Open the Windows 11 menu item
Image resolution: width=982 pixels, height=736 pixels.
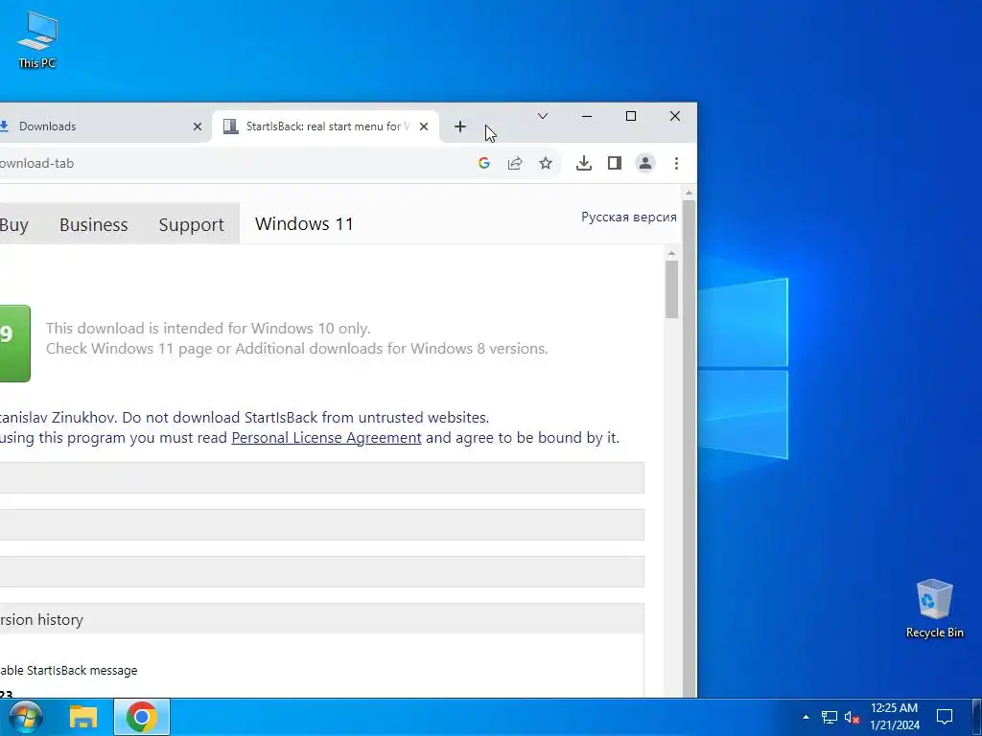[x=304, y=223]
